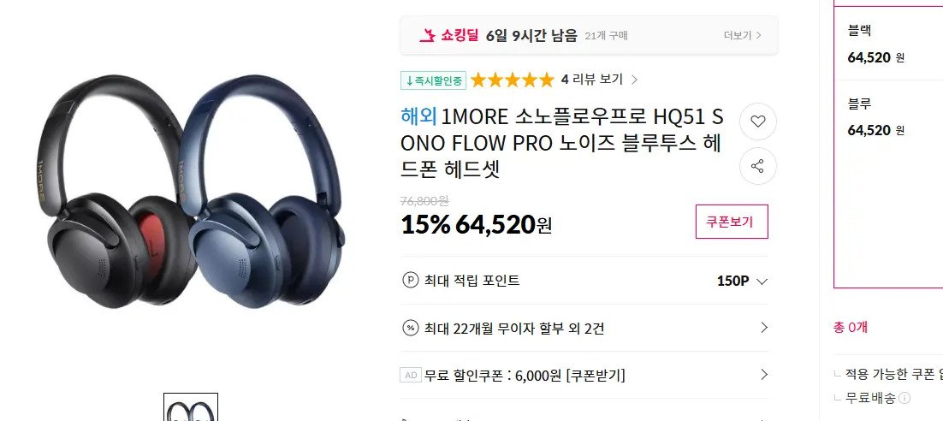Click the five-star rating

pos(513,80)
